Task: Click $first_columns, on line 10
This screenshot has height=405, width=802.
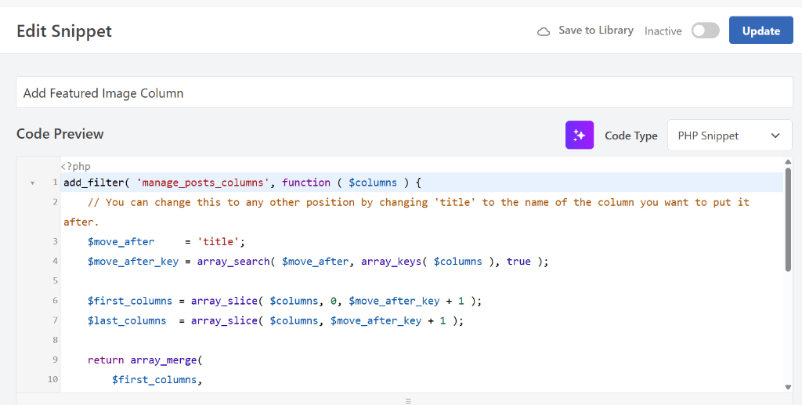Action: pos(157,379)
